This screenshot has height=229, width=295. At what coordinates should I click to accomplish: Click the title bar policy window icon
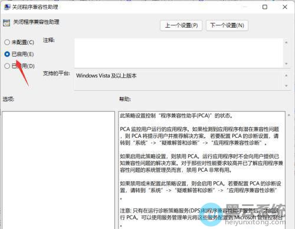(x=7, y=7)
